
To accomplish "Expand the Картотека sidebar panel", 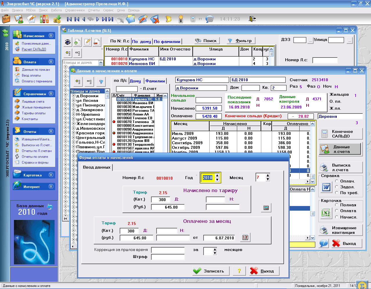I will pos(51,175).
